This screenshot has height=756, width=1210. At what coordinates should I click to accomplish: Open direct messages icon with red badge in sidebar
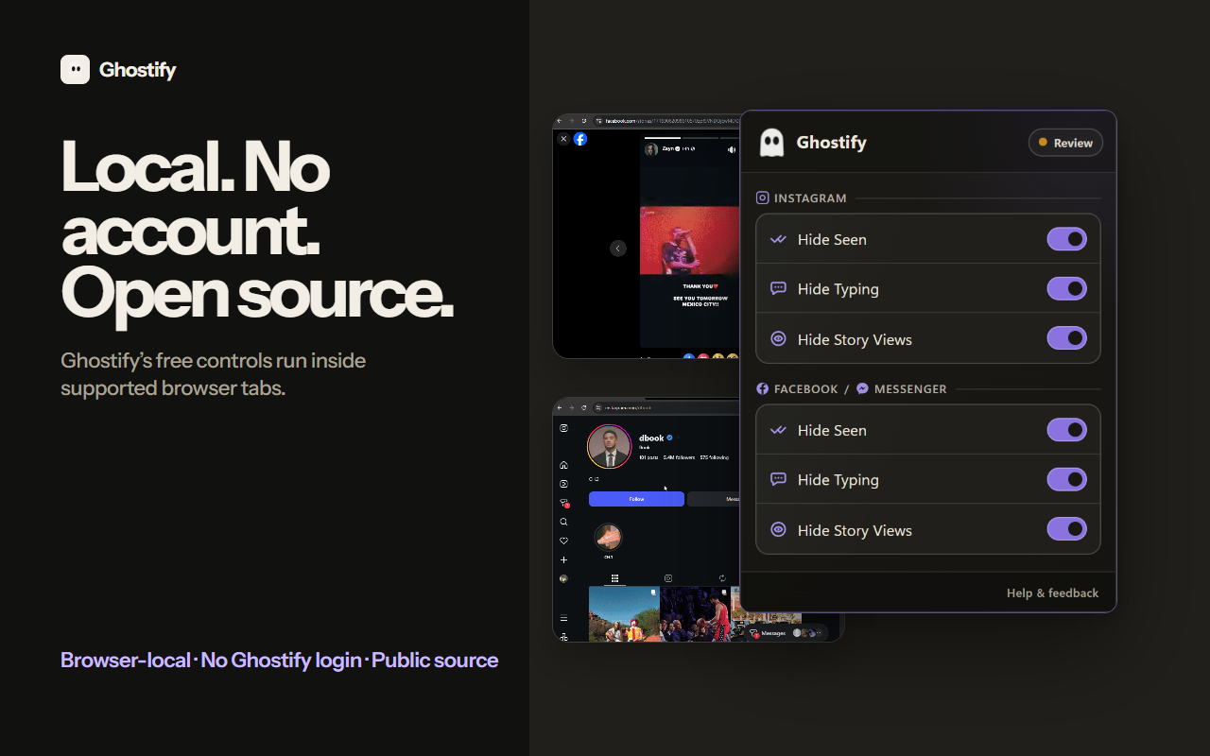click(x=564, y=503)
